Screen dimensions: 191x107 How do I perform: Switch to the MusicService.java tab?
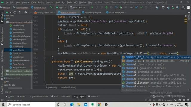click(x=116, y=12)
